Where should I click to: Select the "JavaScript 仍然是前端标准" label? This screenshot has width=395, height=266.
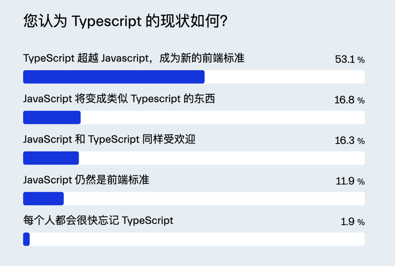[86, 180]
